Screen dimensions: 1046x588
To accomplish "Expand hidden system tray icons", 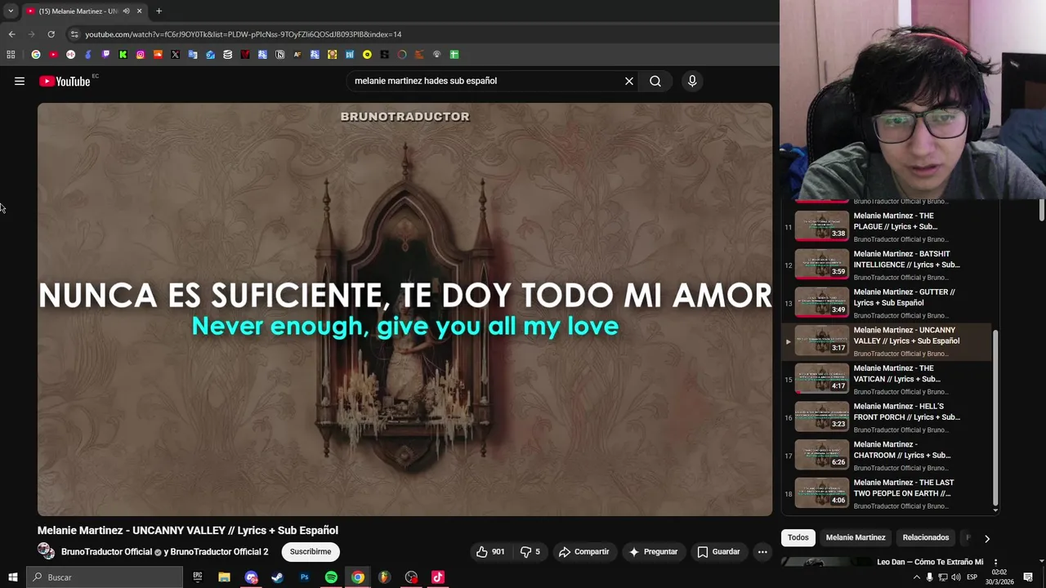I will [916, 577].
